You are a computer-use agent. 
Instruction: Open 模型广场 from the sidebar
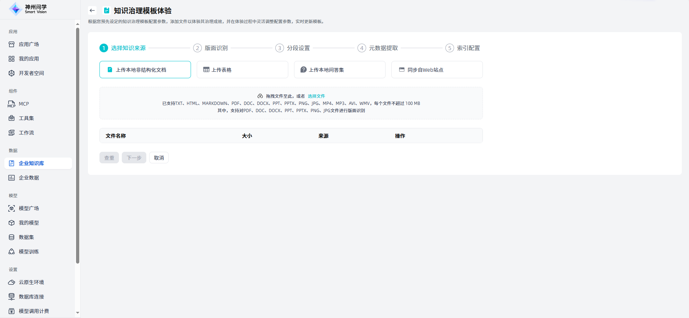[29, 208]
